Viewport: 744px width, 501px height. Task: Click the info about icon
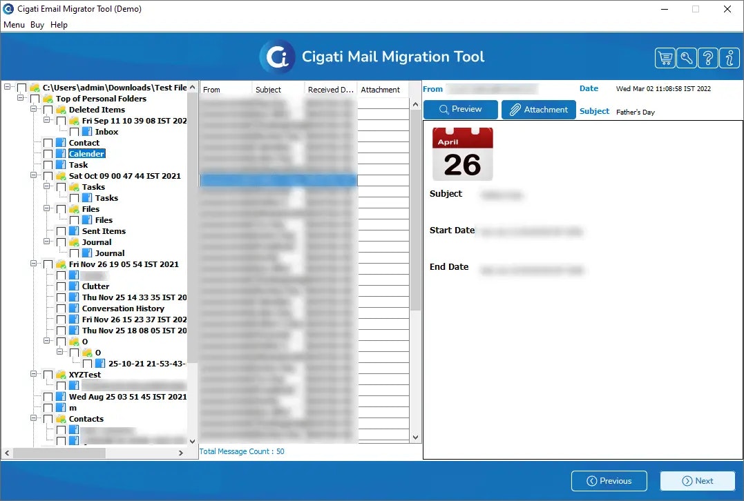click(x=729, y=58)
